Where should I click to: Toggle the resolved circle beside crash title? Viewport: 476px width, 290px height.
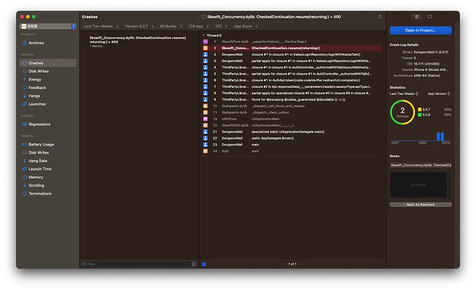pyautogui.click(x=204, y=17)
